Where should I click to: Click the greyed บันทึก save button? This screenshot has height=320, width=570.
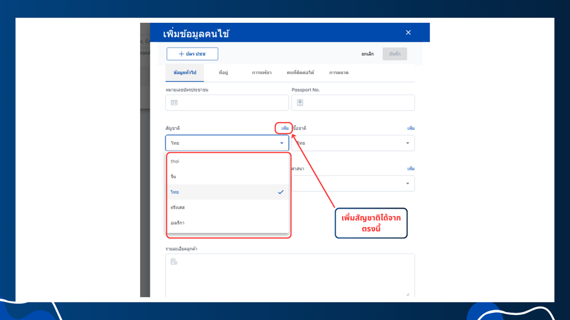coord(395,54)
